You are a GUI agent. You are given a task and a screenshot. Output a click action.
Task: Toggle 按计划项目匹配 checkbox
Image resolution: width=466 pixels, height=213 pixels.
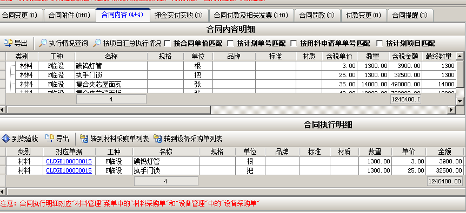[x=380, y=44]
